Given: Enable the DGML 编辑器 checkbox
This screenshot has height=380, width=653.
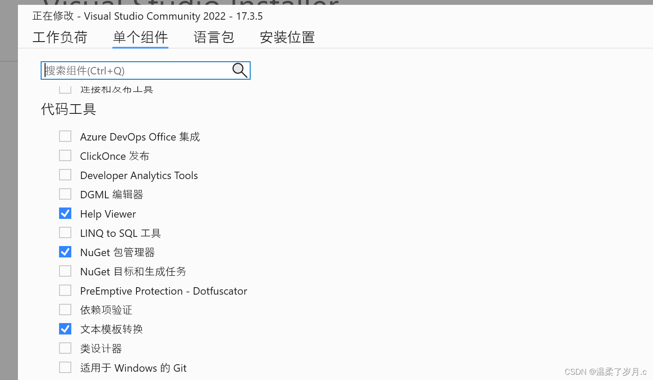Looking at the screenshot, I should (65, 194).
